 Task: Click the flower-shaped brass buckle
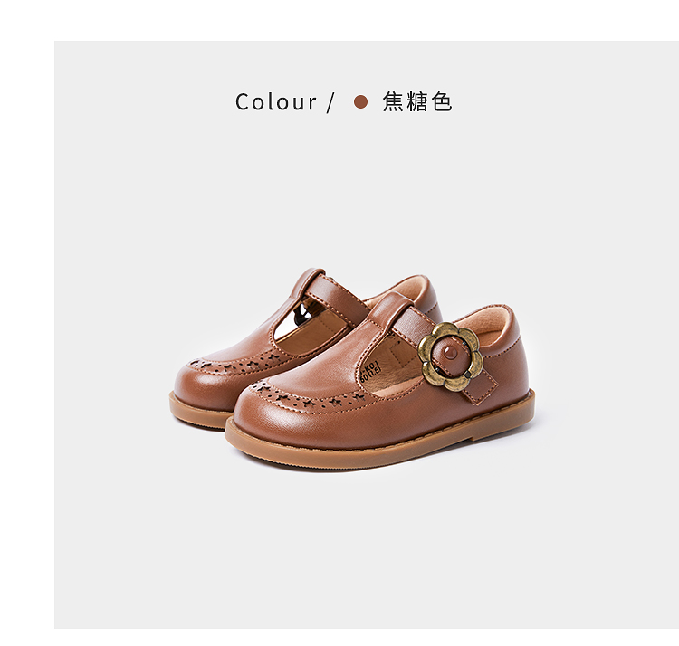point(451,357)
